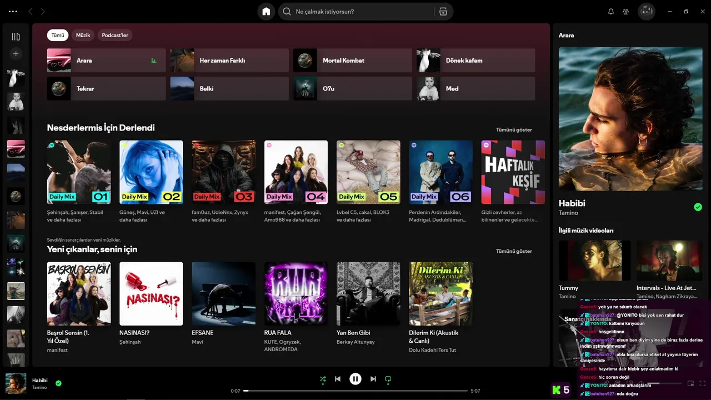Open the Dönek kafam tile
Viewport: 711px width, 400px height.
coord(476,61)
